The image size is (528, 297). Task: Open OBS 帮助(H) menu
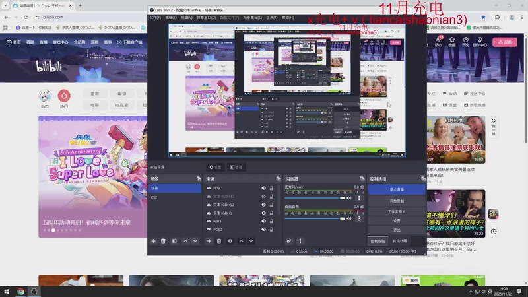[288, 18]
